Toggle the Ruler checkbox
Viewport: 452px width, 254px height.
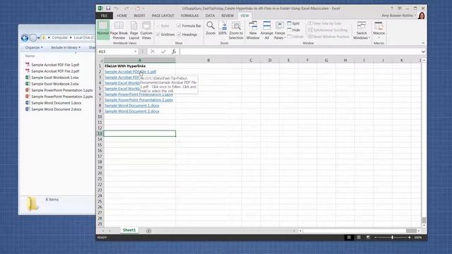[x=158, y=25]
